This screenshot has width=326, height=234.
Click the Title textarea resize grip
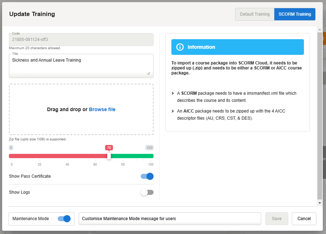click(x=148, y=73)
